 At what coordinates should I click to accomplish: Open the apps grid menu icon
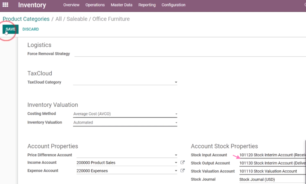click(5, 5)
